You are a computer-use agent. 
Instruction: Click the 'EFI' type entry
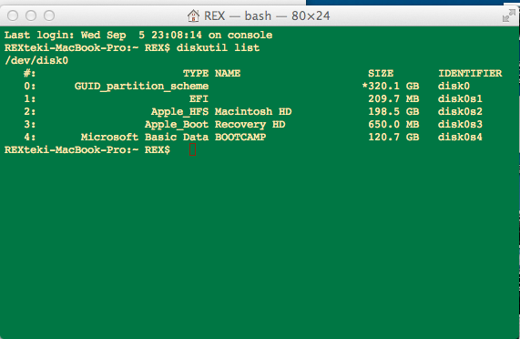(x=199, y=98)
